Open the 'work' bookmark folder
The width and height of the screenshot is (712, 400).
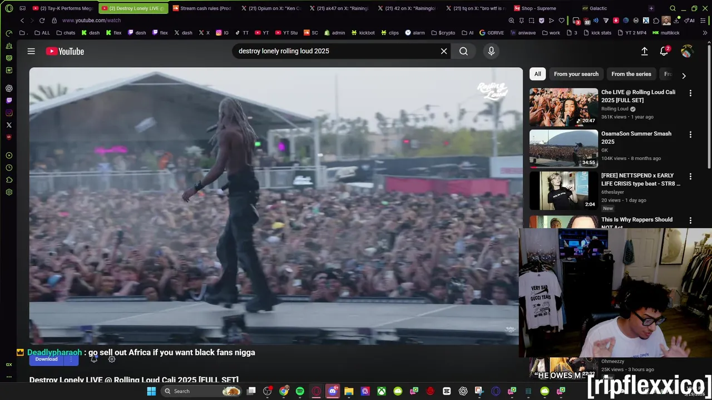pos(550,33)
